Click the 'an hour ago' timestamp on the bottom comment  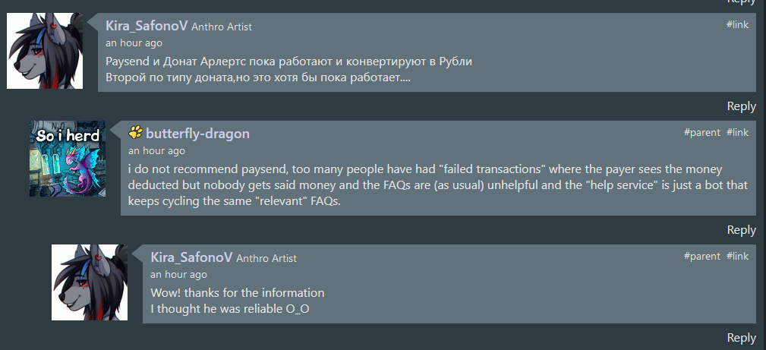pos(178,274)
